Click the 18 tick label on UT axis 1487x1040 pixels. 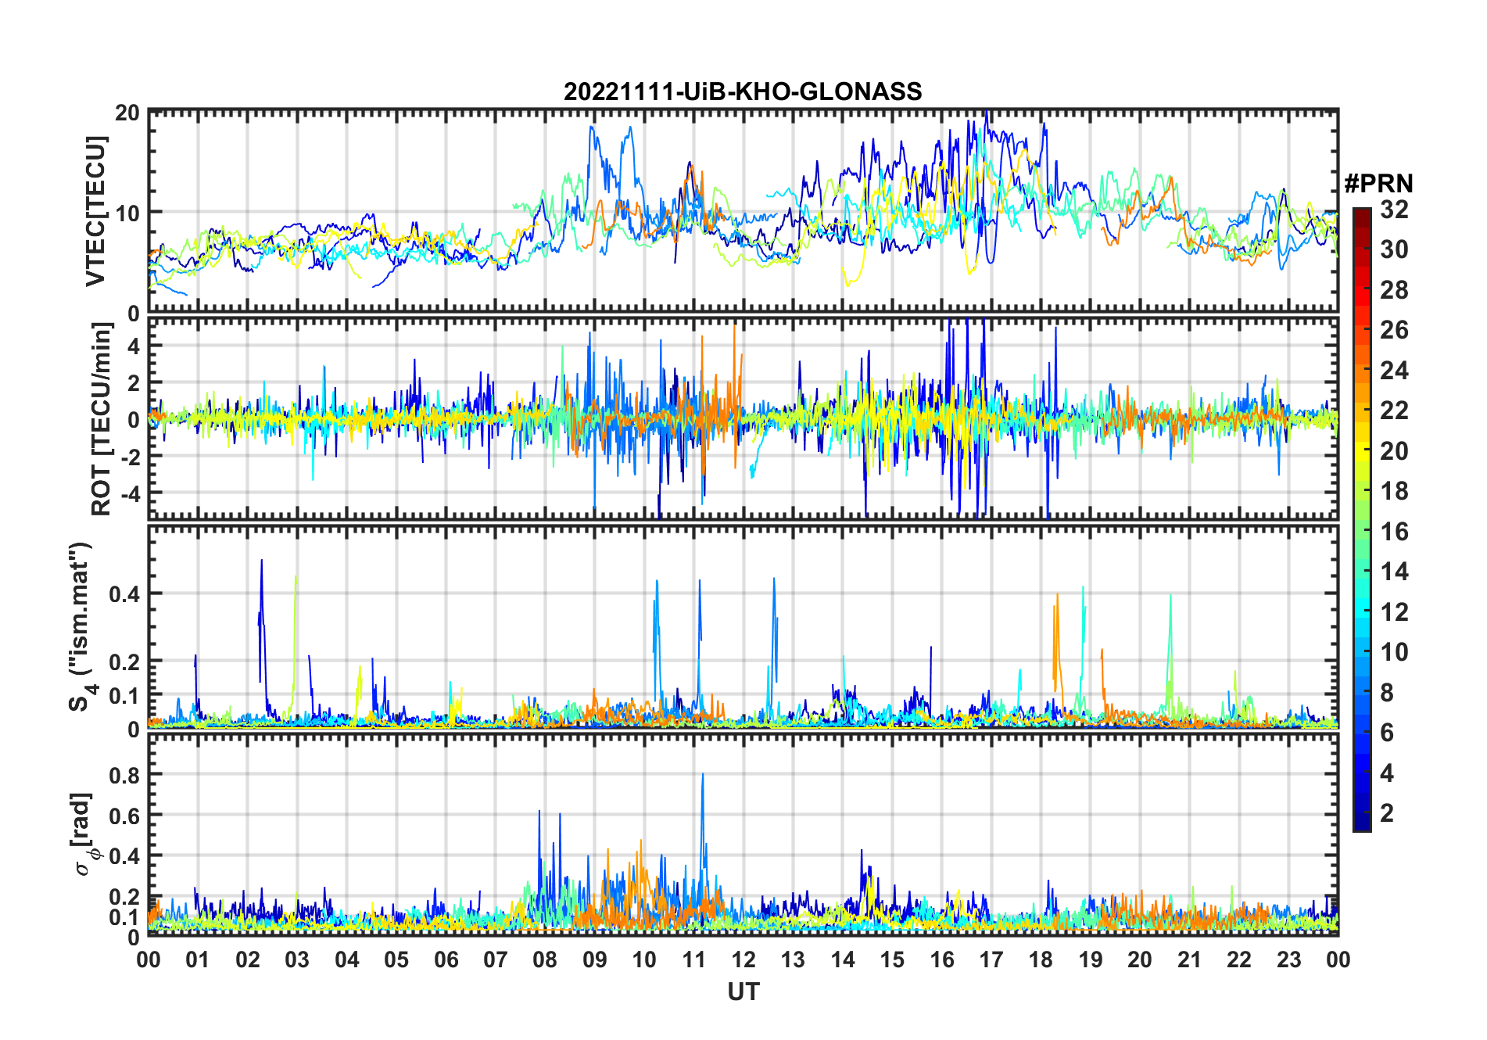[x=1041, y=959]
